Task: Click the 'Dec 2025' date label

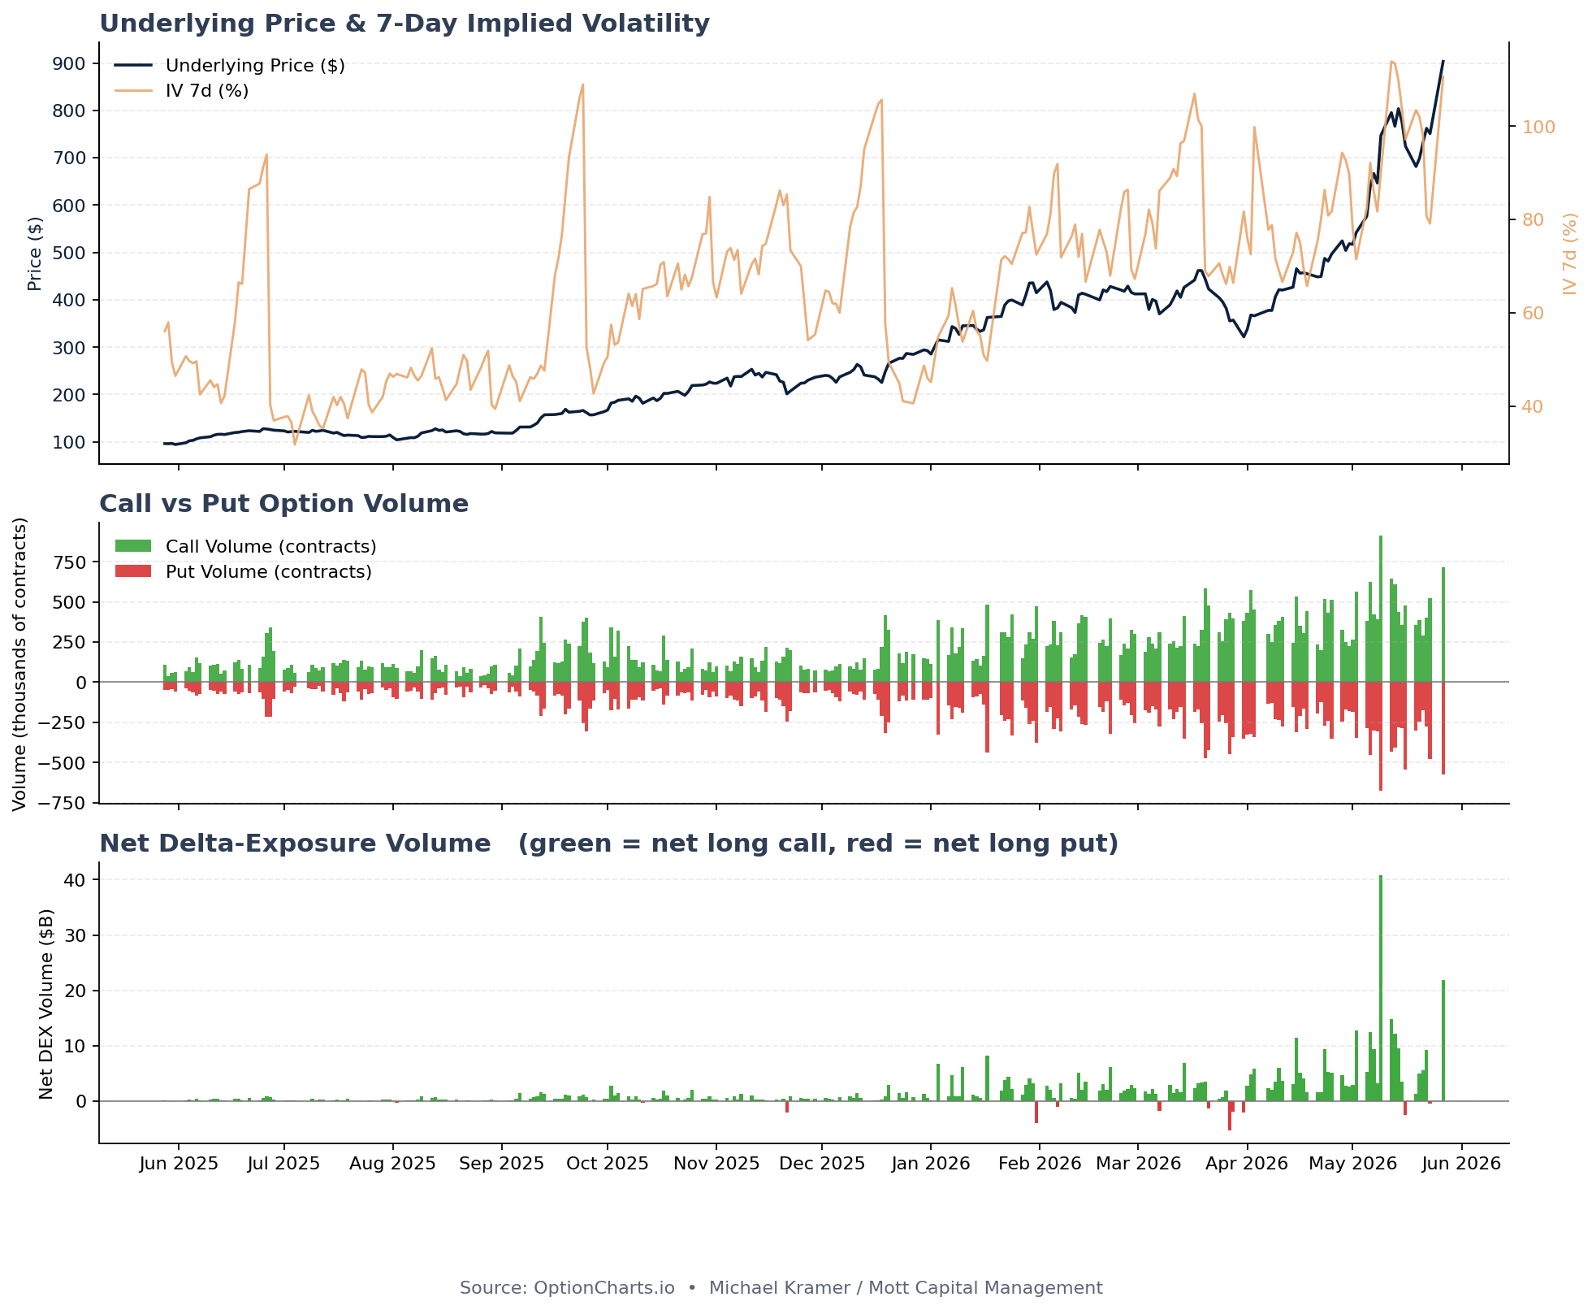Action: pos(821,1164)
